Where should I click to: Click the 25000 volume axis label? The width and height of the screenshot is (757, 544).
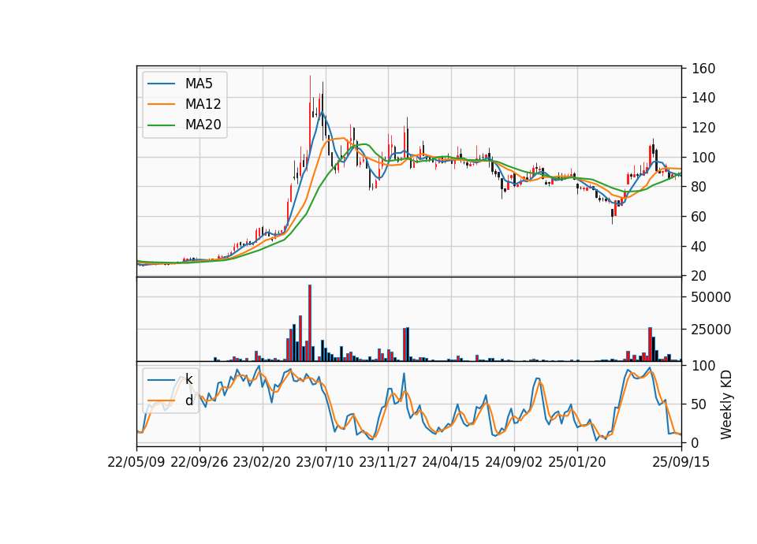[x=711, y=330]
